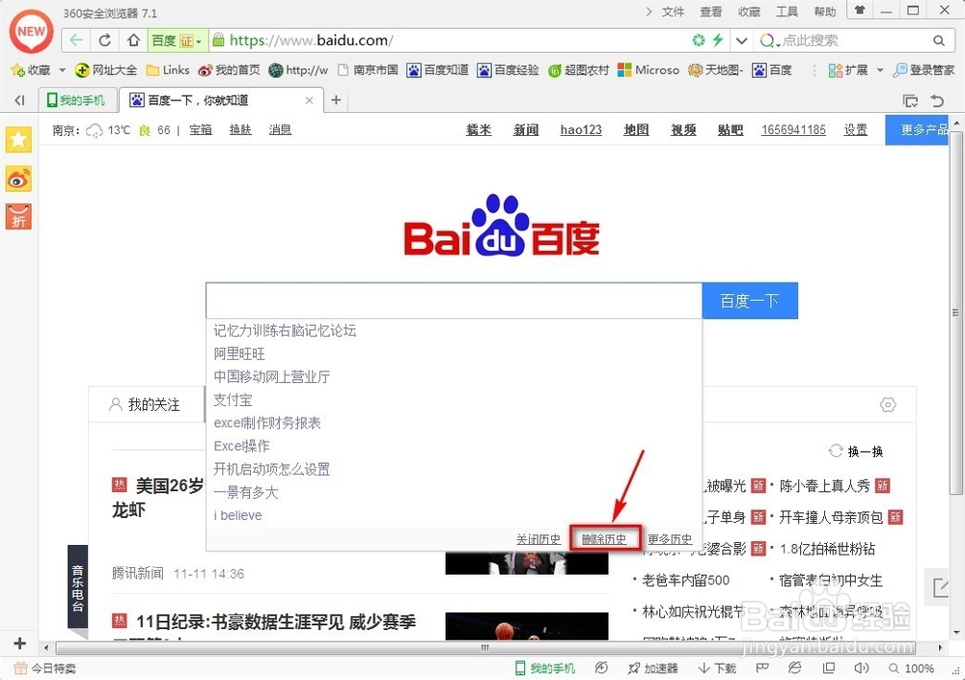Image resolution: width=965 pixels, height=680 pixels.
Task: Open the Microsoft bookmark
Action: click(648, 70)
